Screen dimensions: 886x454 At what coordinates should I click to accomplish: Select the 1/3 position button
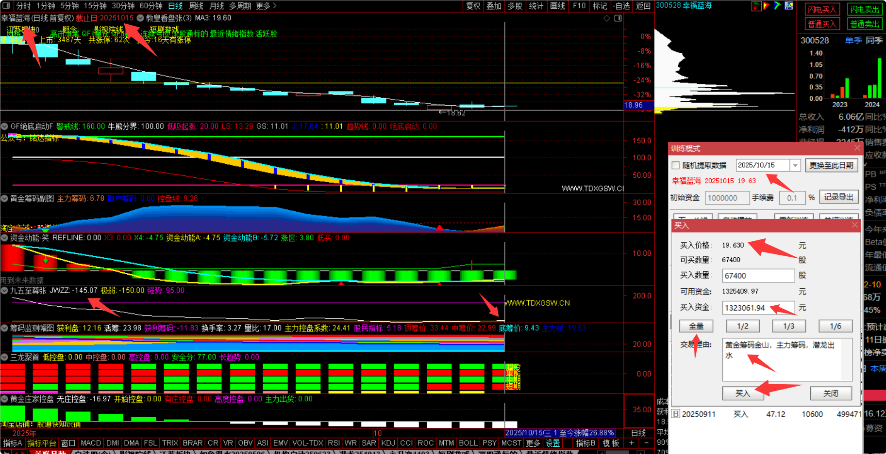[x=789, y=326]
